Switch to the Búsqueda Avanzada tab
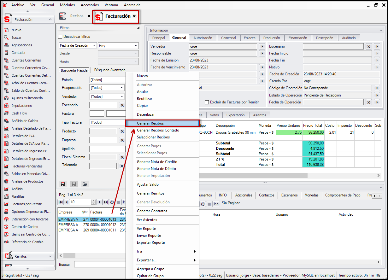 [110, 70]
